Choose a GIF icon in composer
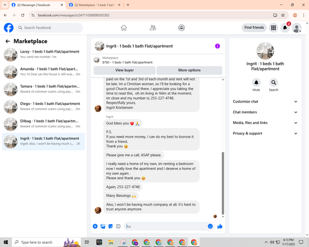 click(118, 227)
